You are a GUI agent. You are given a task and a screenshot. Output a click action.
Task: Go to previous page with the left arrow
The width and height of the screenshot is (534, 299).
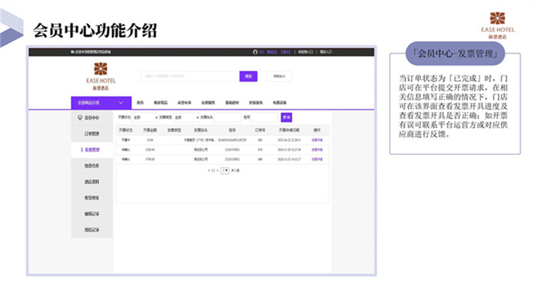[x=209, y=171]
